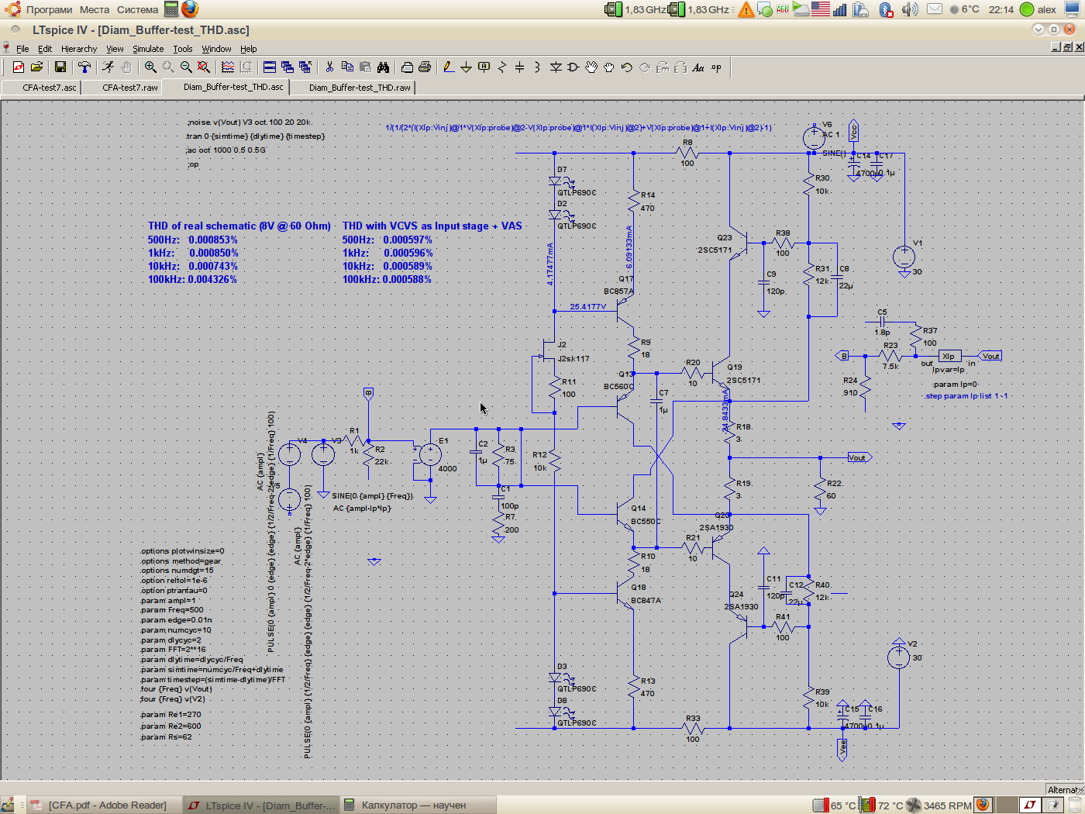Viewport: 1085px width, 814px height.
Task: Click the Tile Windows toolbar icon
Action: coord(270,67)
